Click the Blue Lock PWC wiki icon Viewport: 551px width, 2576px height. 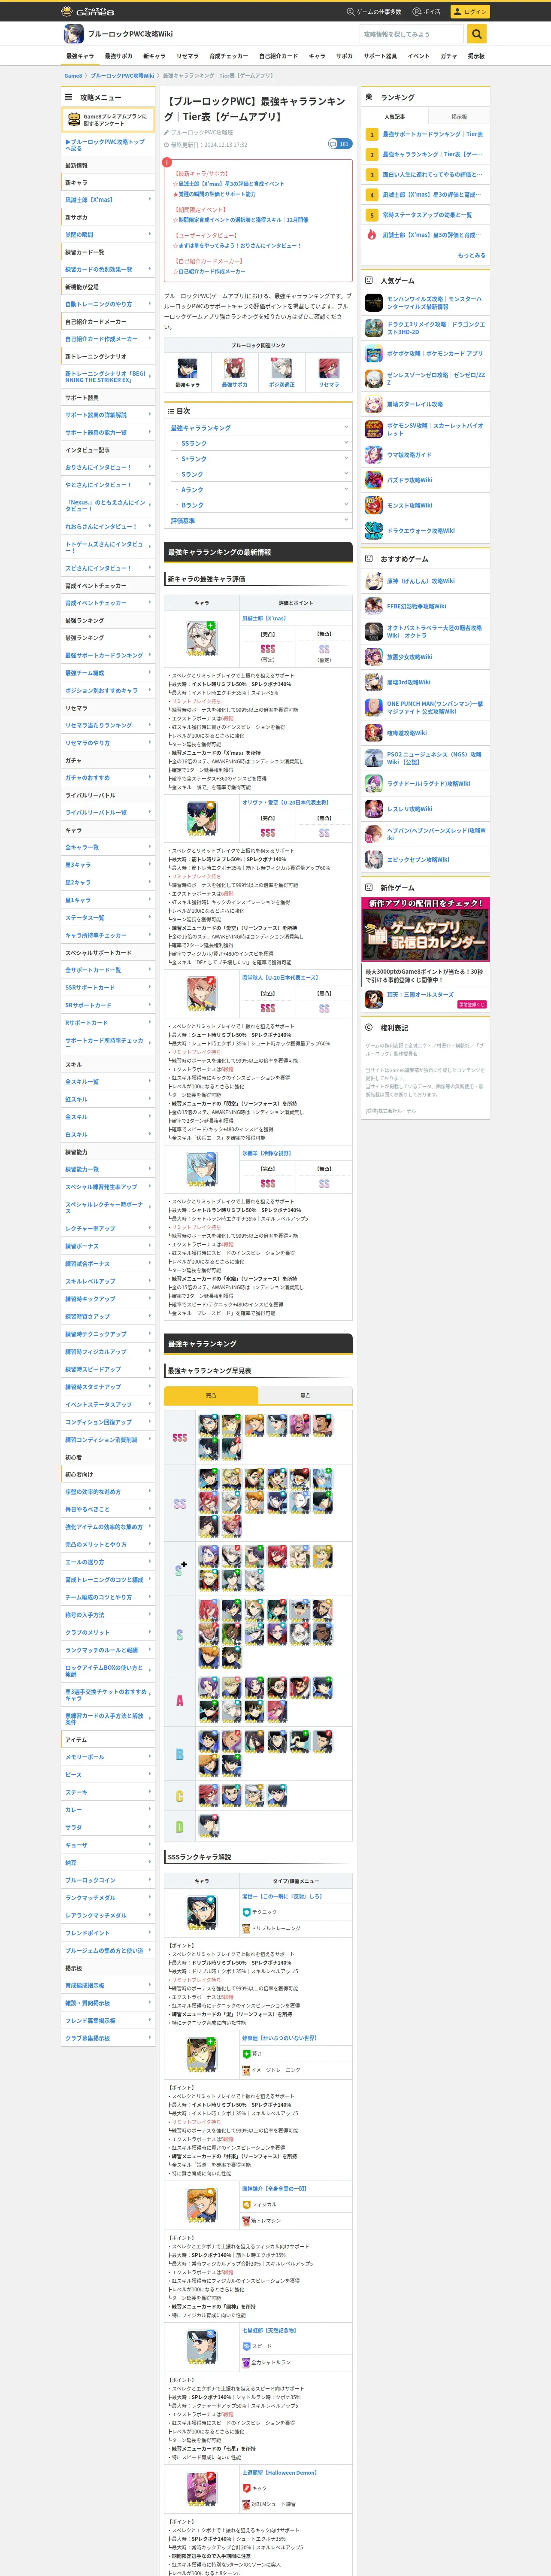tap(73, 34)
